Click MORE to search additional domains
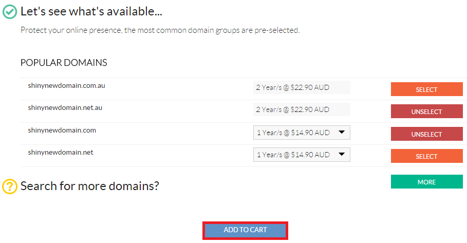 coord(426,182)
